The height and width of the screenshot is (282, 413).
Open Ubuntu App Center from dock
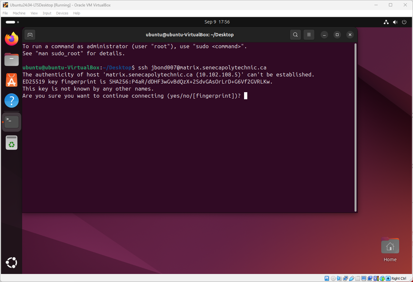12,80
